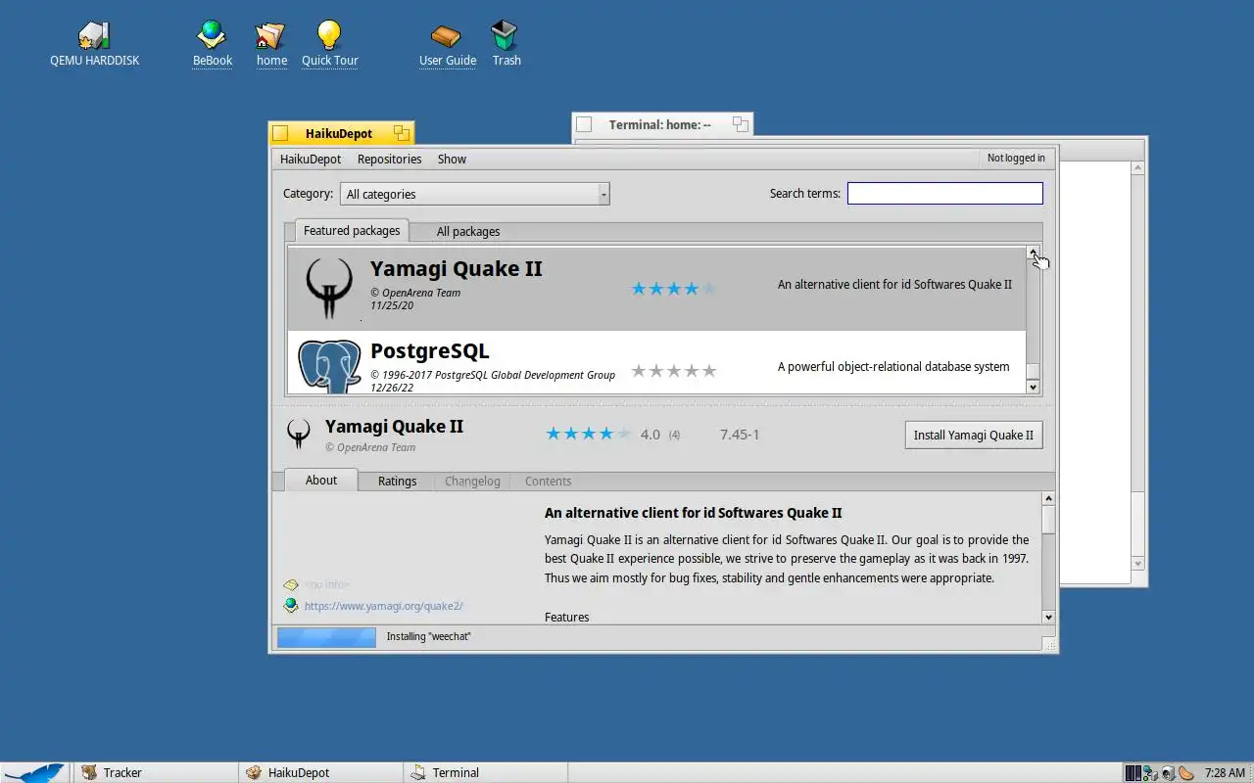The image size is (1254, 783).
Task: Switch to Terminal in the Deskbar
Action: (485, 772)
